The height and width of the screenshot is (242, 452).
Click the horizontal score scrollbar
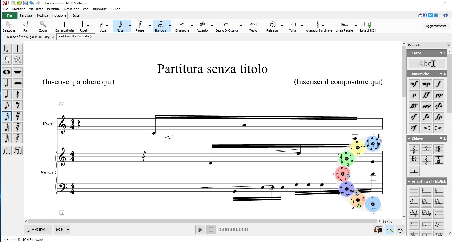point(203,221)
